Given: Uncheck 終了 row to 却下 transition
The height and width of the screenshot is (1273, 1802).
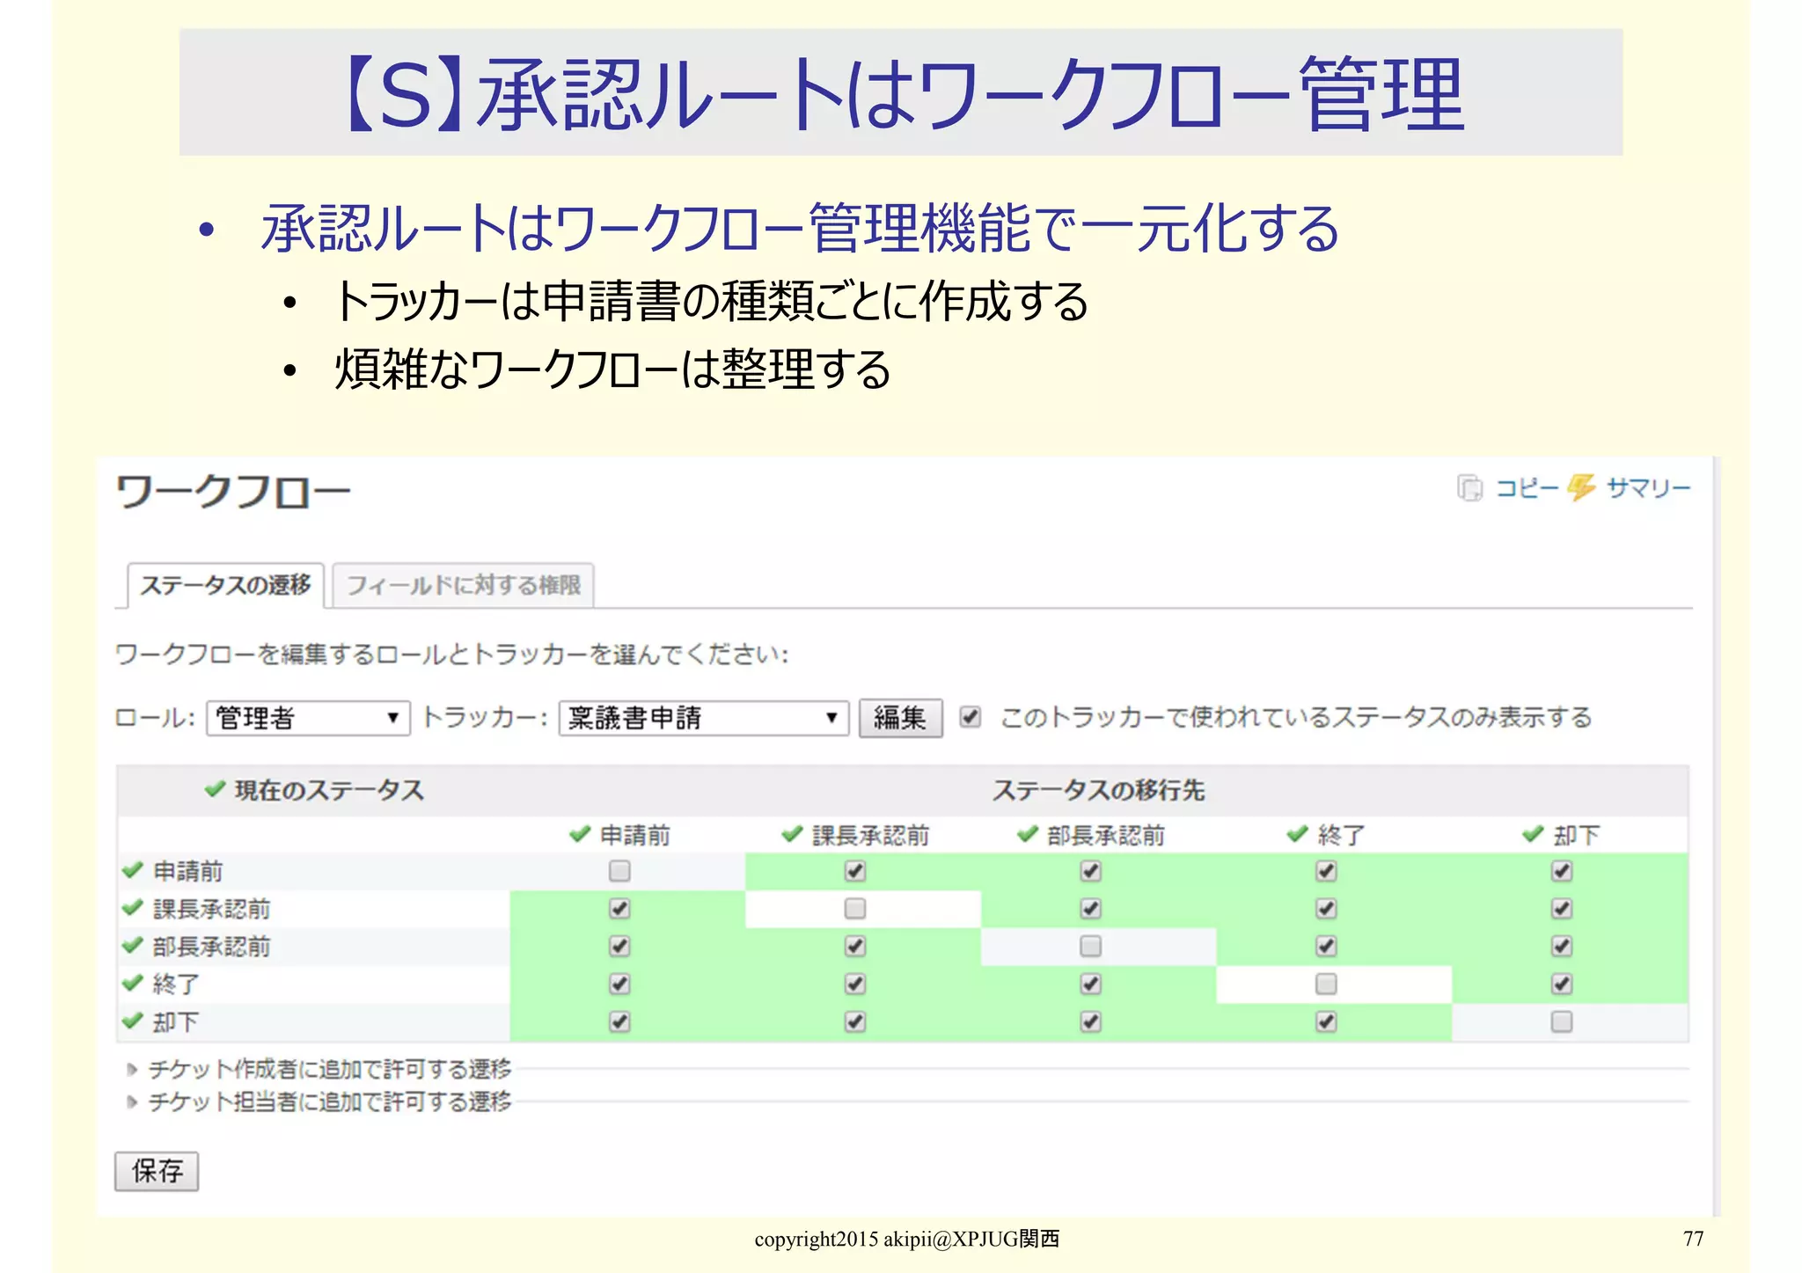Looking at the screenshot, I should pos(1562,984).
